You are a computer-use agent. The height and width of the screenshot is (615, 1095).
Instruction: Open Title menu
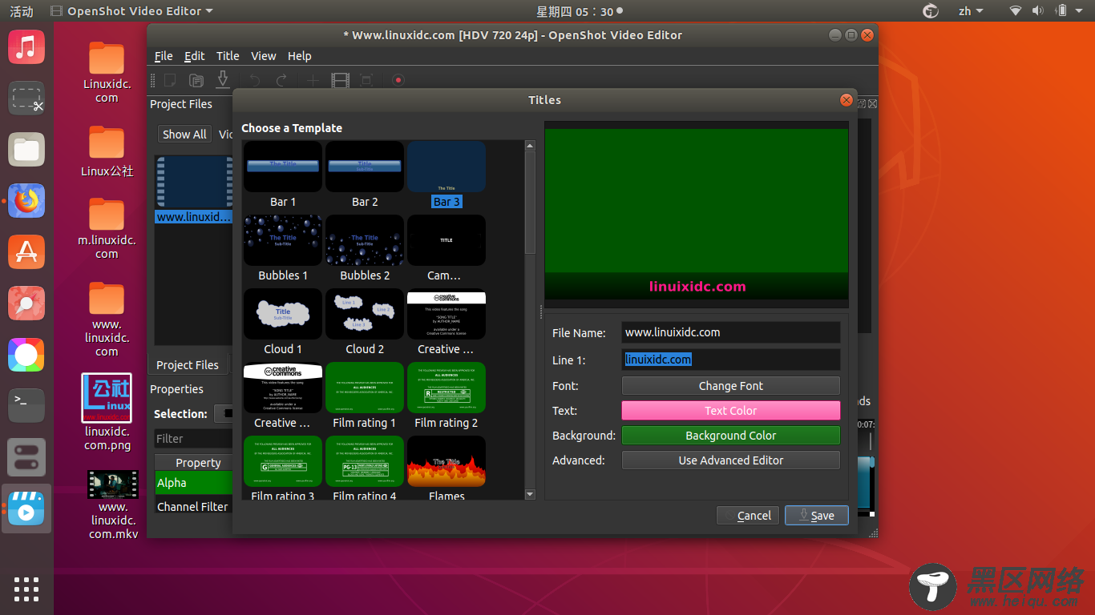tap(228, 56)
